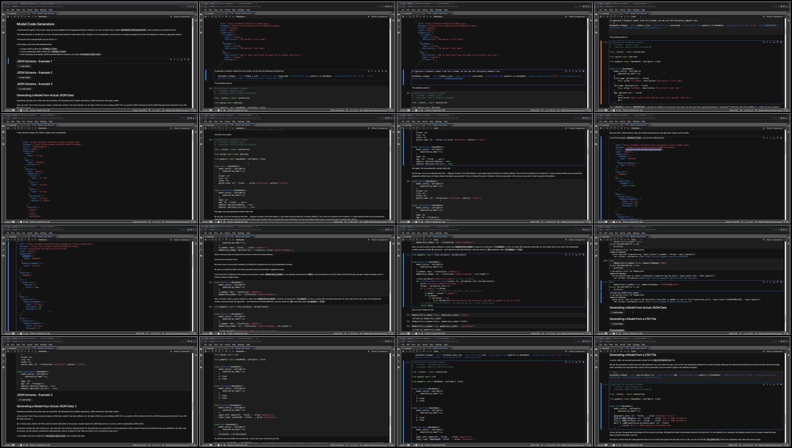Open Edit menu in complex-object schema JSON frame
Viewport: 792px width, 448px height.
pos(13,121)
